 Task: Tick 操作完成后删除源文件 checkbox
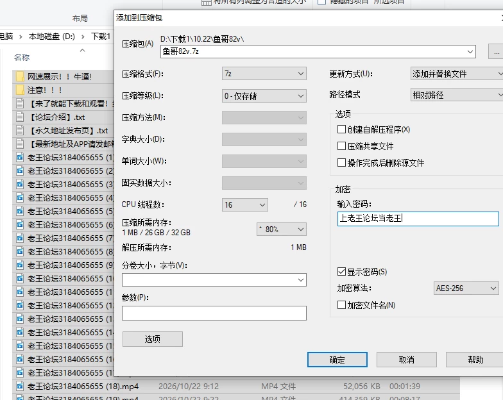click(x=341, y=163)
